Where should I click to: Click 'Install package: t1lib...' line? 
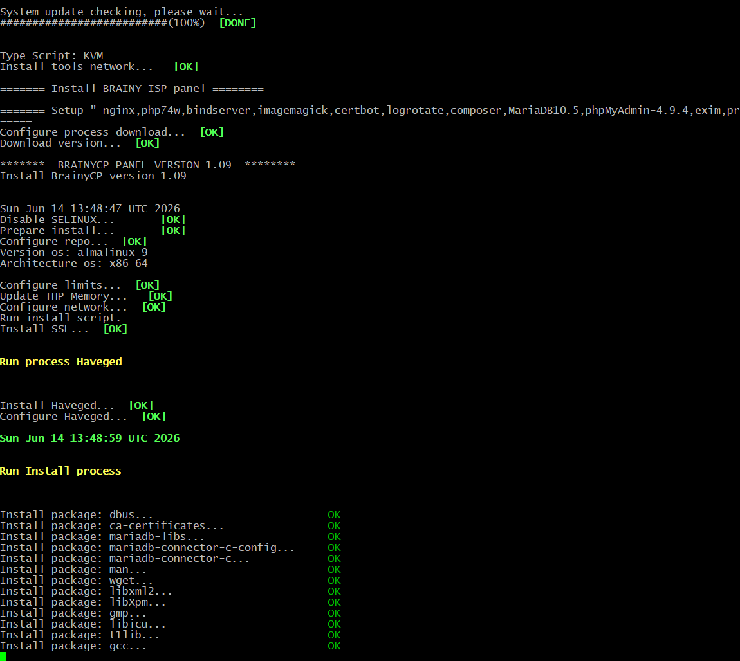171,635
